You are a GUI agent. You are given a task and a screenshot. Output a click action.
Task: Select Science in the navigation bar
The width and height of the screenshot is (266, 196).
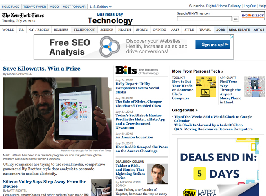click(x=106, y=30)
